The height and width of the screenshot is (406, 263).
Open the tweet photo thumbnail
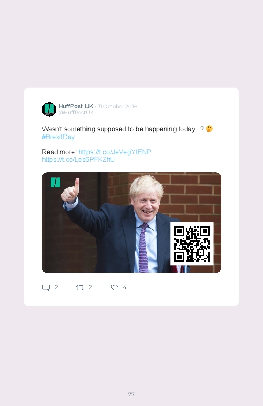(x=131, y=222)
